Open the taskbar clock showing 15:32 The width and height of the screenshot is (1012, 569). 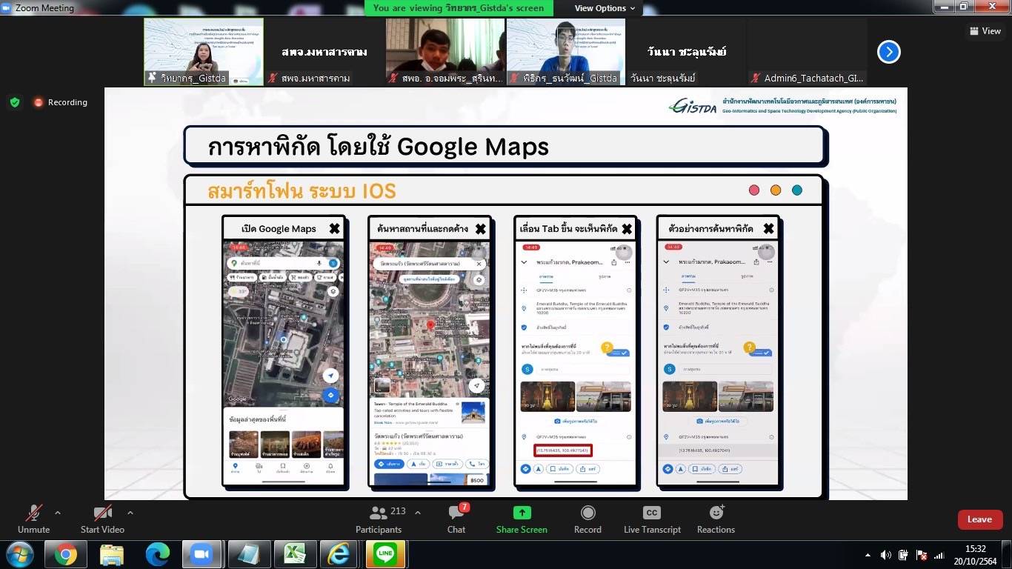tap(976, 555)
